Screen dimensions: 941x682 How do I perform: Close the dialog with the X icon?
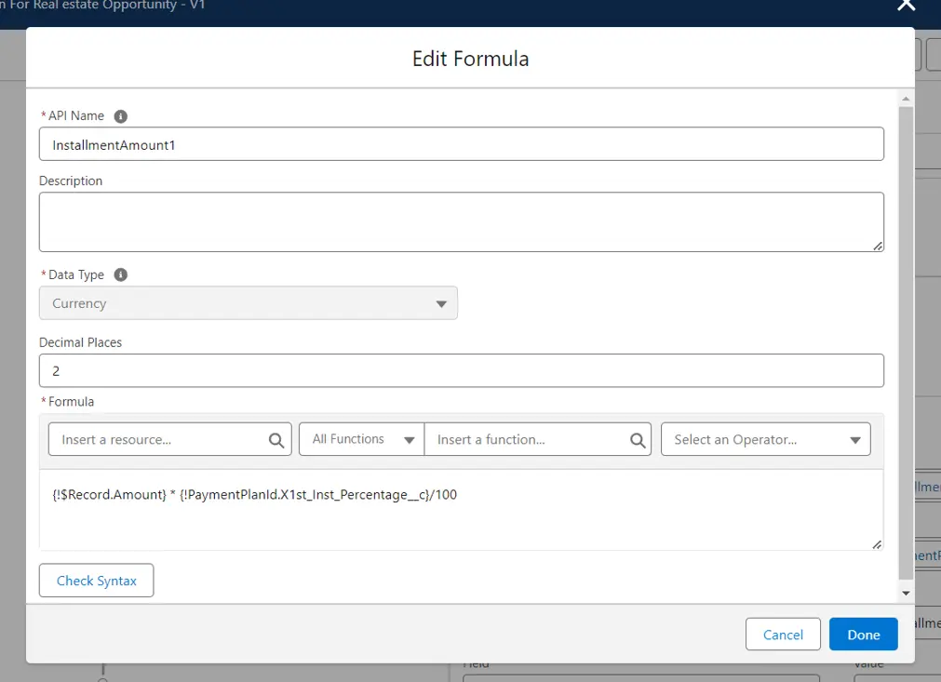click(x=906, y=6)
